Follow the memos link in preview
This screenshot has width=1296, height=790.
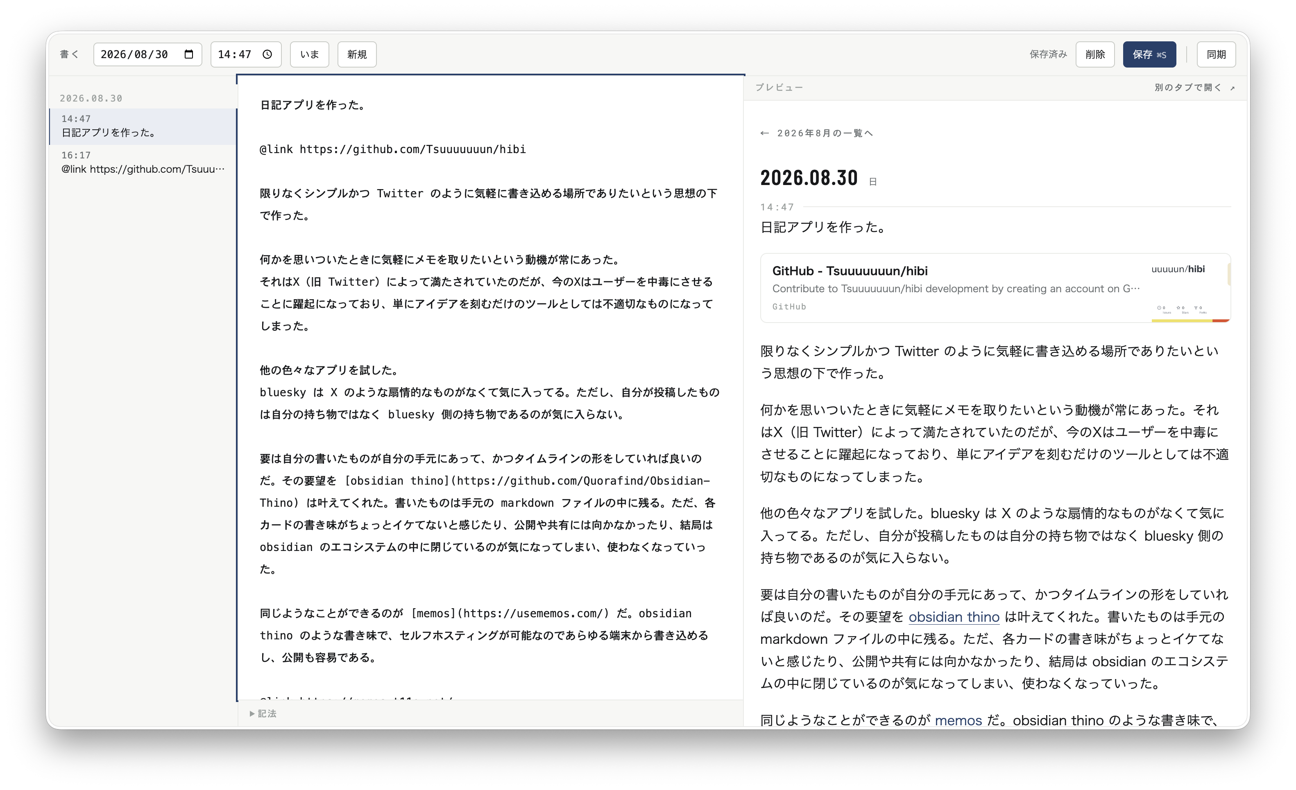click(958, 720)
